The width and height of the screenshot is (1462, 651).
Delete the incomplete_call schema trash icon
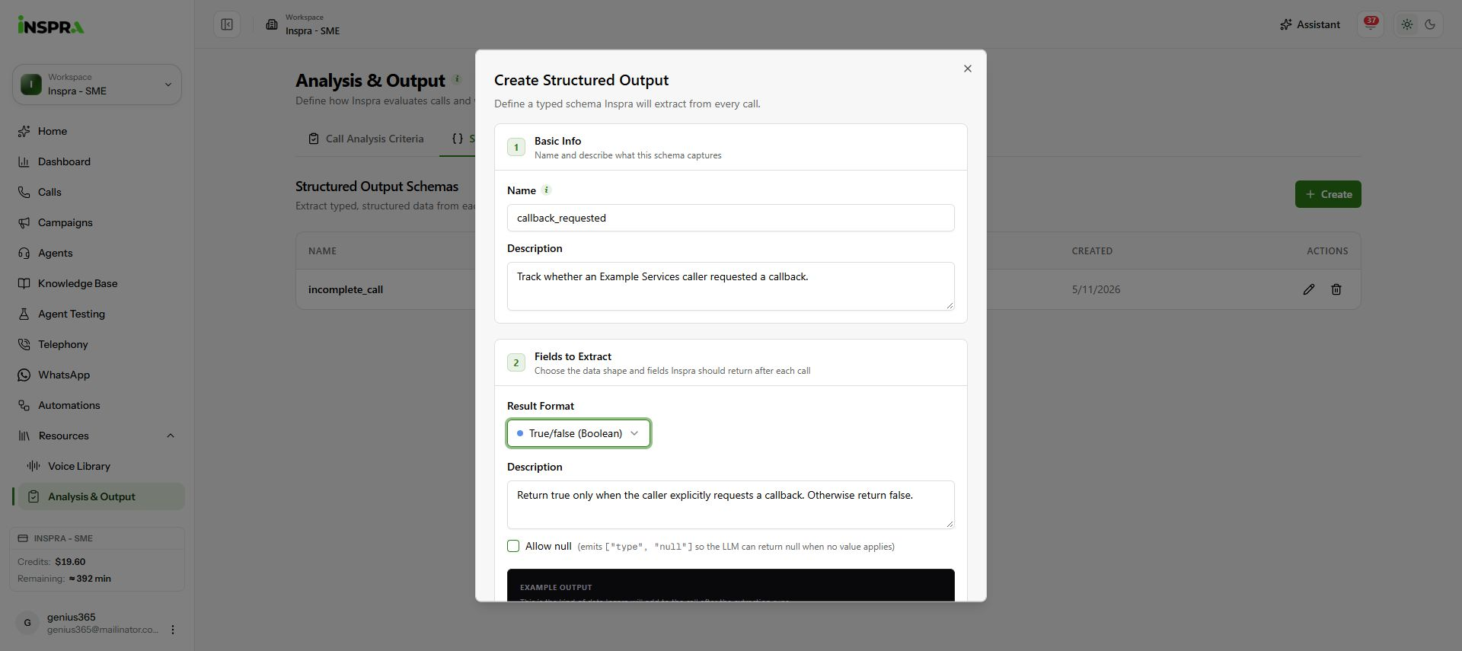point(1336,289)
